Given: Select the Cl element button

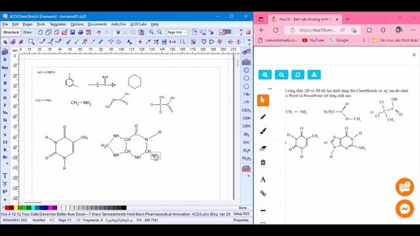Looking at the screenshot, I should coord(5,142).
